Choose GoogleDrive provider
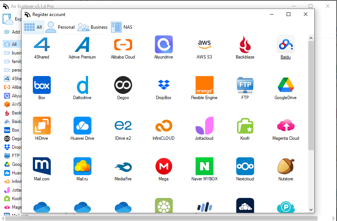Image resolution: width=337 pixels, height=221 pixels. pos(285,88)
